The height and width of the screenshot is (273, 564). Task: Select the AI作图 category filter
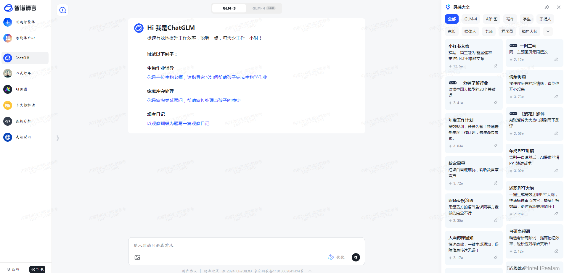tap(491, 19)
